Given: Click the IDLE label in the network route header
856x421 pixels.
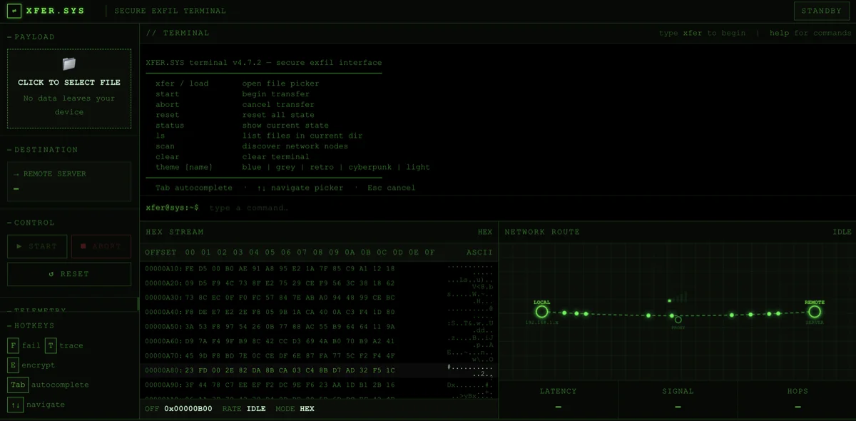Looking at the screenshot, I should coord(842,232).
